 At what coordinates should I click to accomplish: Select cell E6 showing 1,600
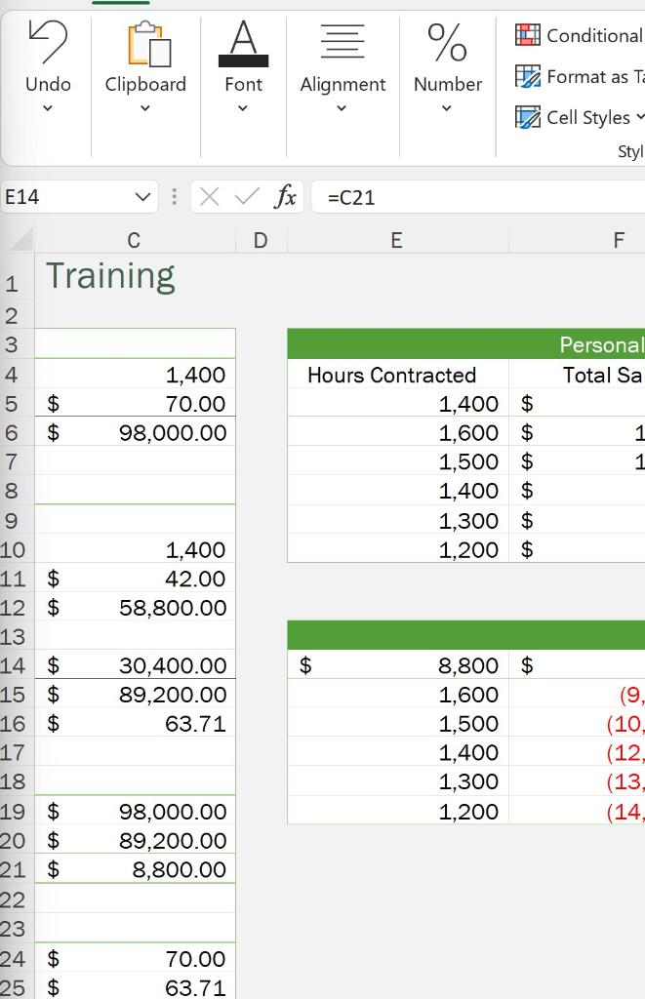pos(398,432)
